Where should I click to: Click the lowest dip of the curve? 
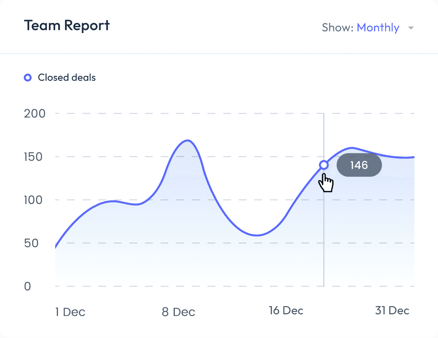(256, 235)
